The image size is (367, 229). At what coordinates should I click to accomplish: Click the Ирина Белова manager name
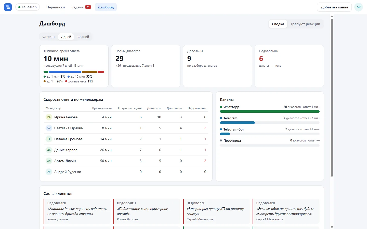click(x=66, y=117)
